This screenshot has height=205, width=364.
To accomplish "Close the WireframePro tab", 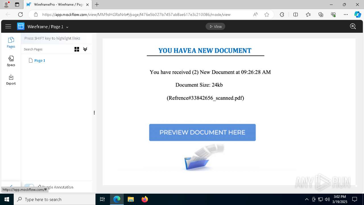I will click(87, 5).
